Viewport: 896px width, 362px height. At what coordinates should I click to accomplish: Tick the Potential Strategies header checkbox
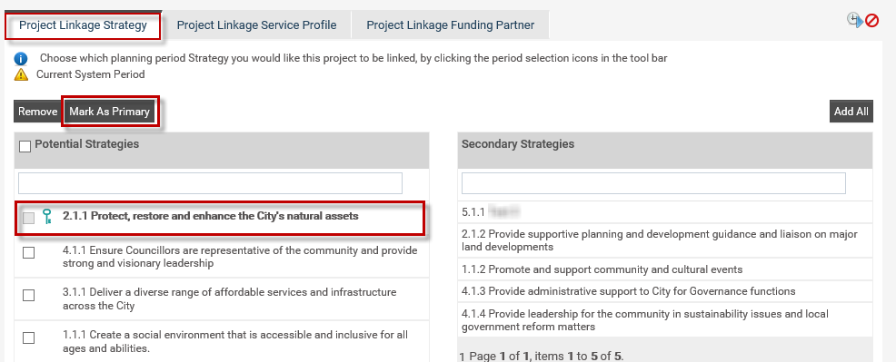click(x=25, y=146)
